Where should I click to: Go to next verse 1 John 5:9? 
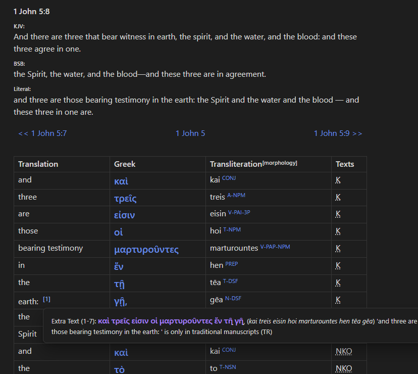(x=338, y=133)
